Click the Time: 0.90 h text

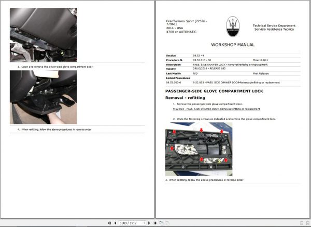click(260, 60)
